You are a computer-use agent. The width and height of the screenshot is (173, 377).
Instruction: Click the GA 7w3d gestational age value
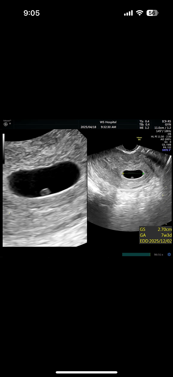click(x=156, y=235)
